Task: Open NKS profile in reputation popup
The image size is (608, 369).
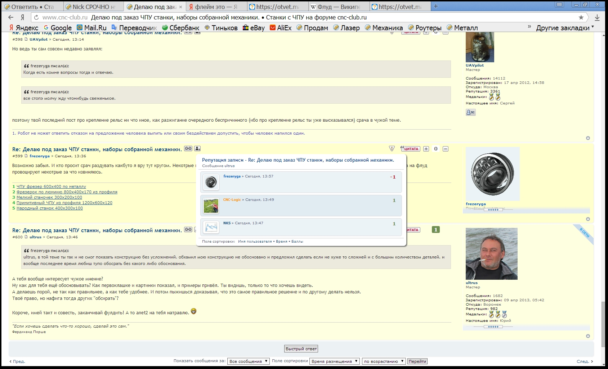Action: coord(227,223)
